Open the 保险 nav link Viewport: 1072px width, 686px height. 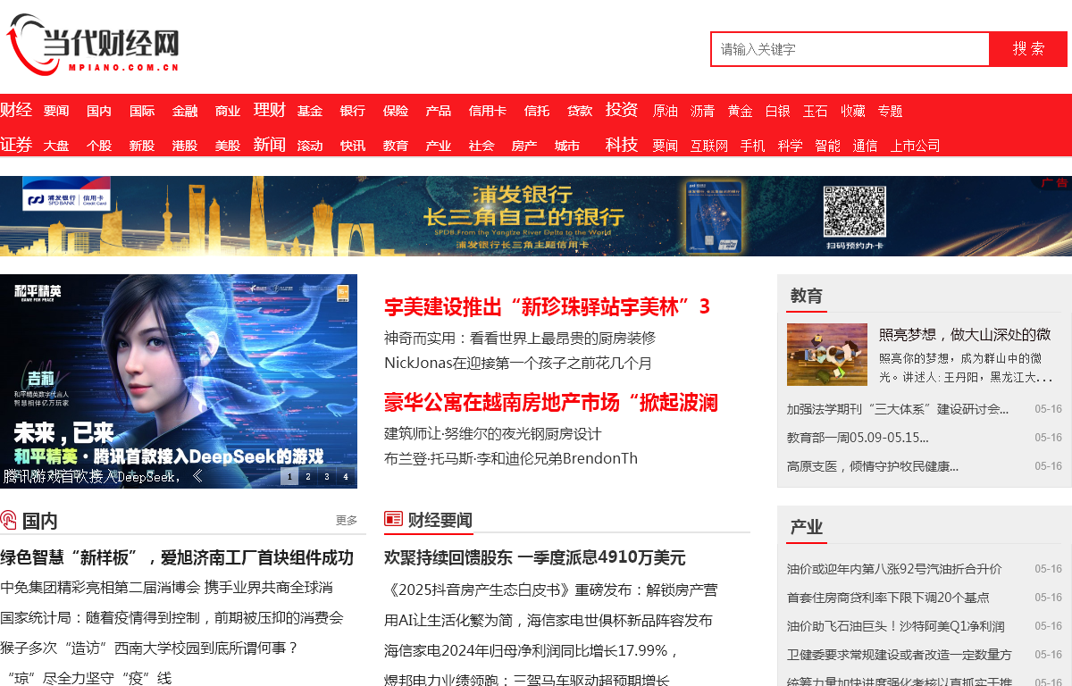tap(396, 111)
